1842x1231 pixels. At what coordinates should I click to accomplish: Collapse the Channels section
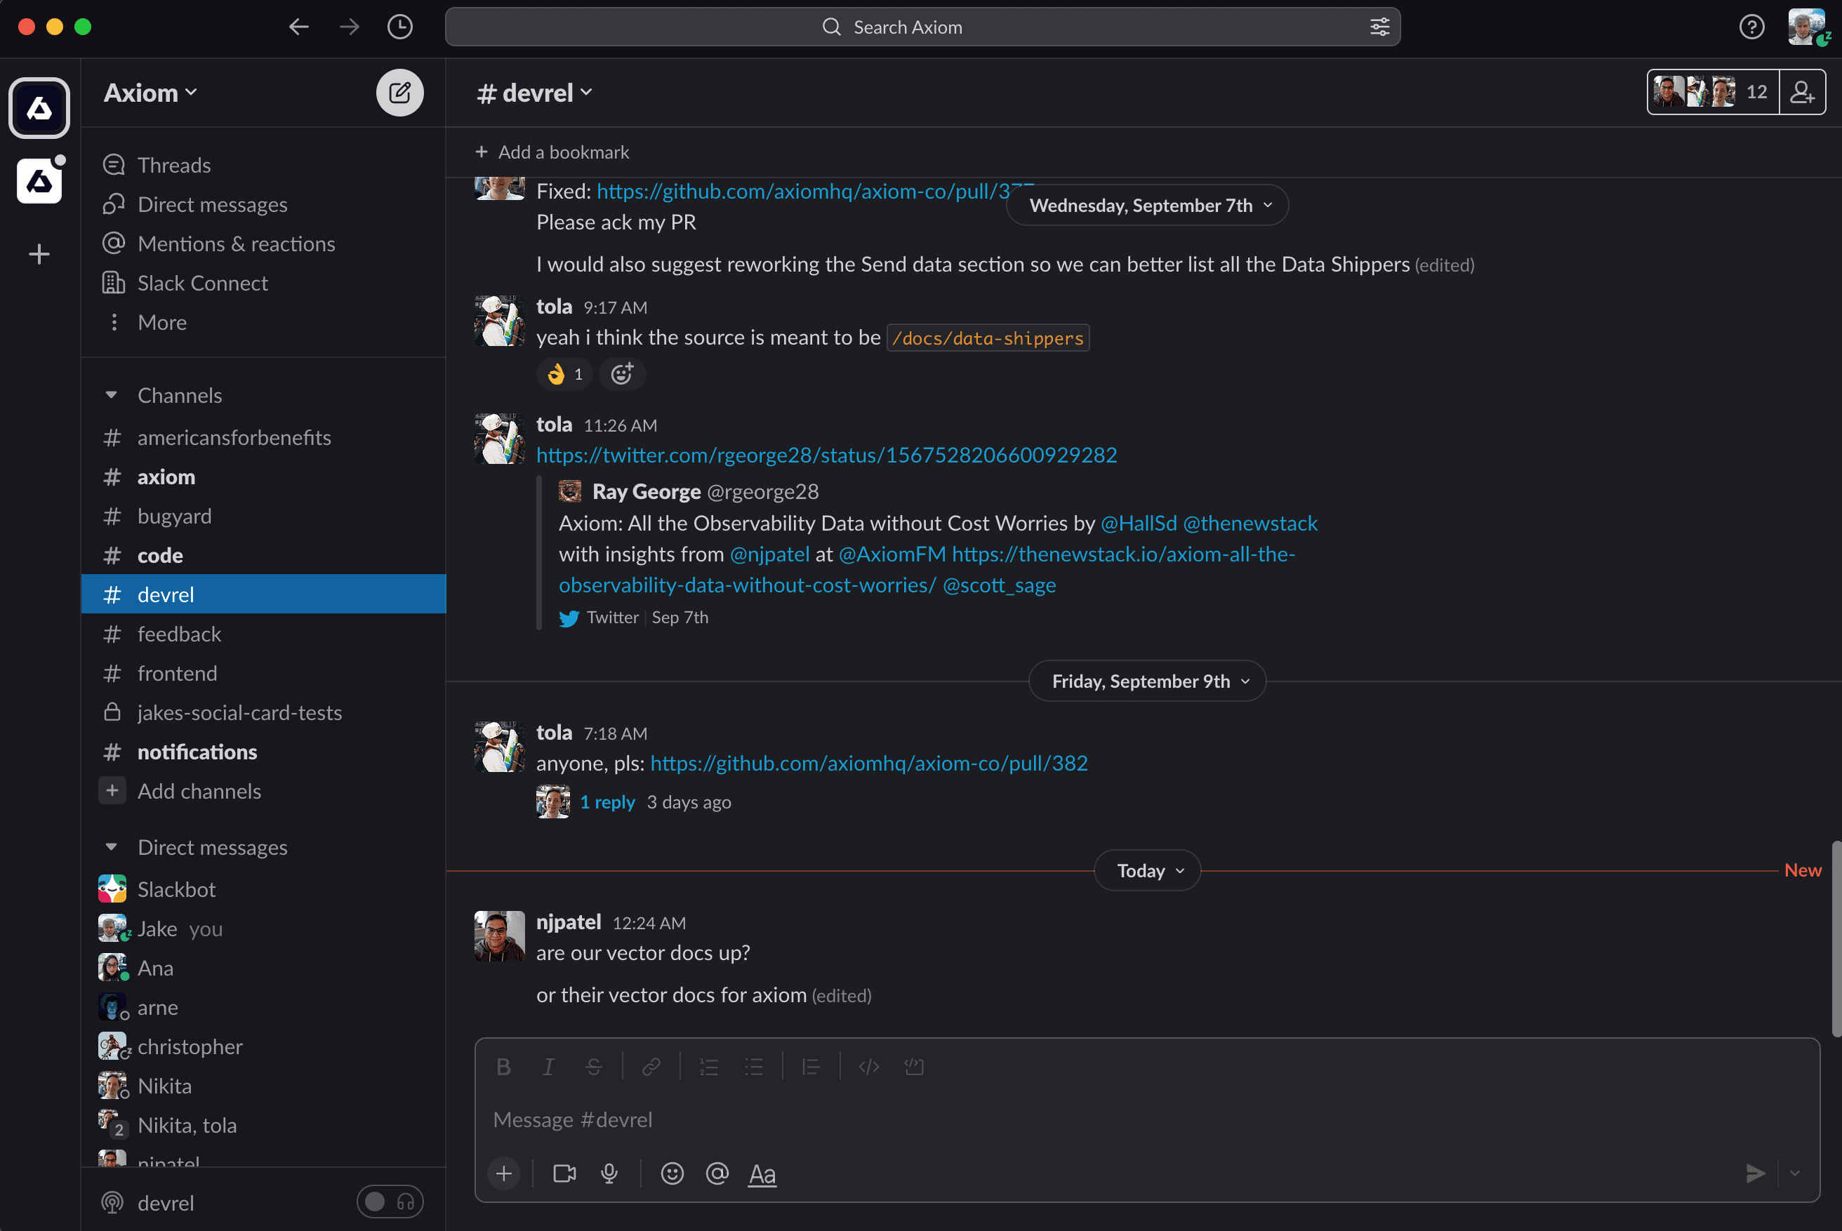(111, 395)
